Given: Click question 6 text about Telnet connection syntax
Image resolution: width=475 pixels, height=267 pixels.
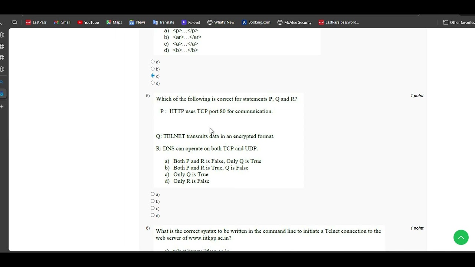Looking at the screenshot, I should (x=268, y=234).
